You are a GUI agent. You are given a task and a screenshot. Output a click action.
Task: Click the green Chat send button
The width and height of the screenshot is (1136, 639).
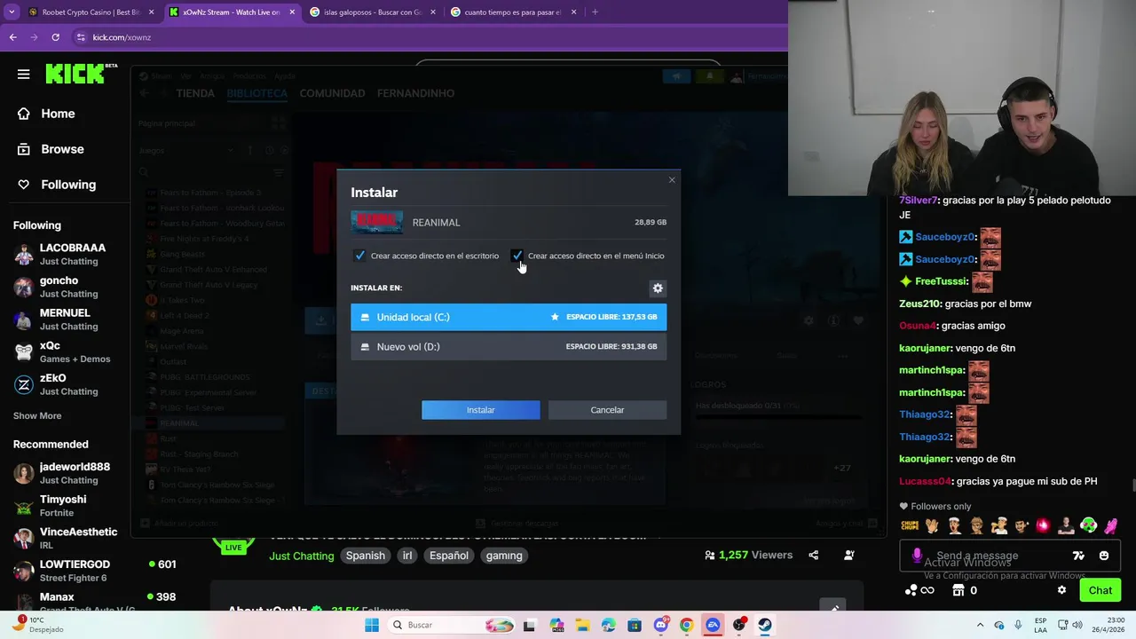(x=1100, y=590)
